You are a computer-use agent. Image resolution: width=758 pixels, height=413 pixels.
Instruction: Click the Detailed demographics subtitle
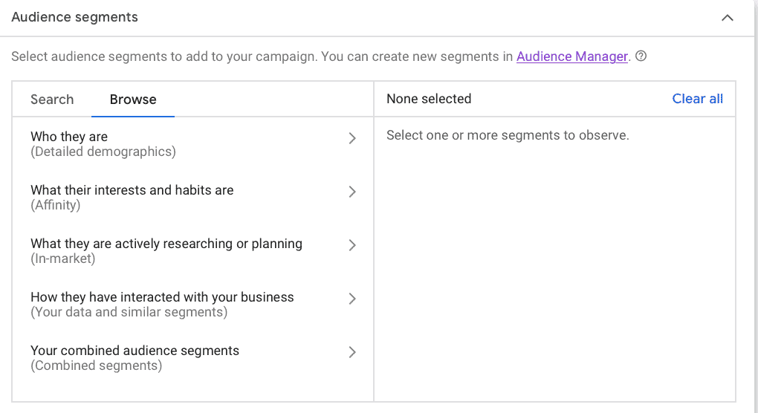coord(103,152)
